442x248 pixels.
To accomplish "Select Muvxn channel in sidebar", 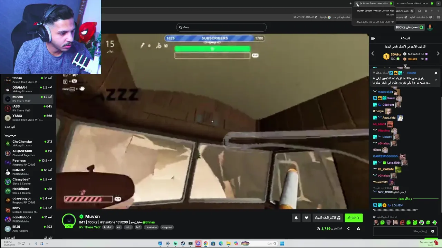I will [x=28, y=99].
